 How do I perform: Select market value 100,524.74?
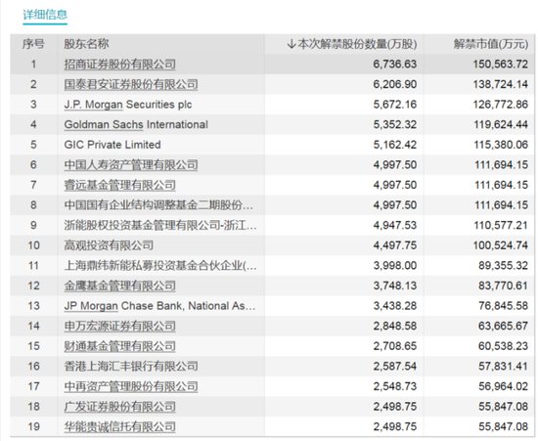coord(501,245)
